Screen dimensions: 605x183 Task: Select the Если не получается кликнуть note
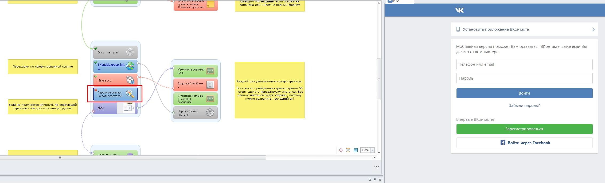pyautogui.click(x=43, y=107)
